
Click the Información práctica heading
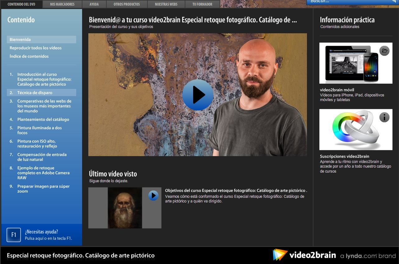click(347, 20)
